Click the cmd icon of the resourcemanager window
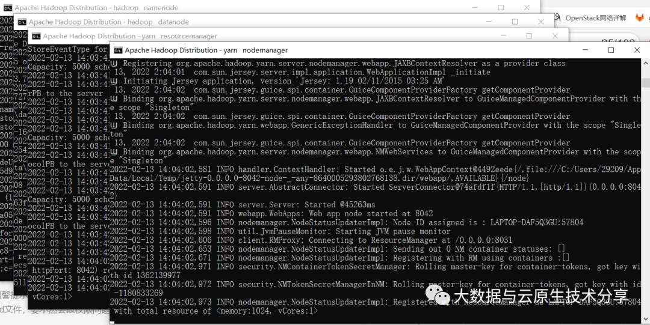The height and width of the screenshot is (325, 650). 37,36
